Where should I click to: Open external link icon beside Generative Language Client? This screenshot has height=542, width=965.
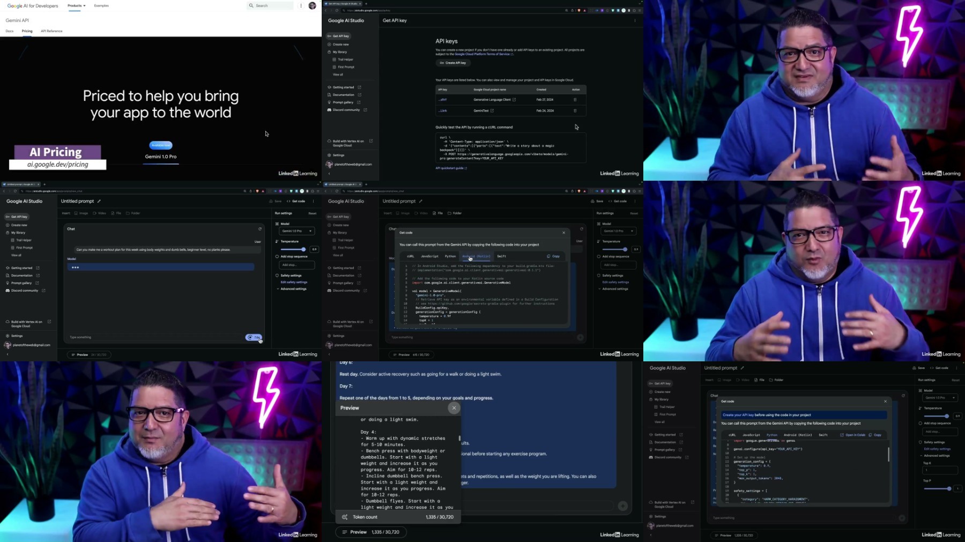(514, 100)
